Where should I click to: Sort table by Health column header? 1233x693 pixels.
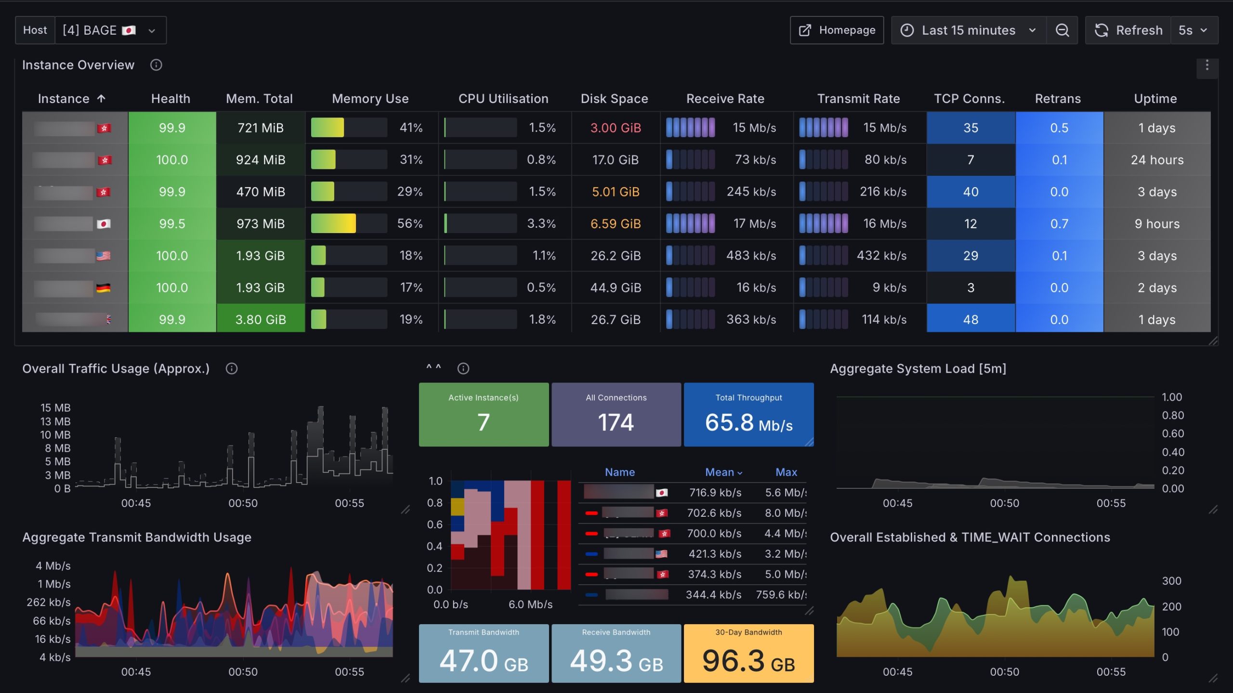pyautogui.click(x=171, y=99)
